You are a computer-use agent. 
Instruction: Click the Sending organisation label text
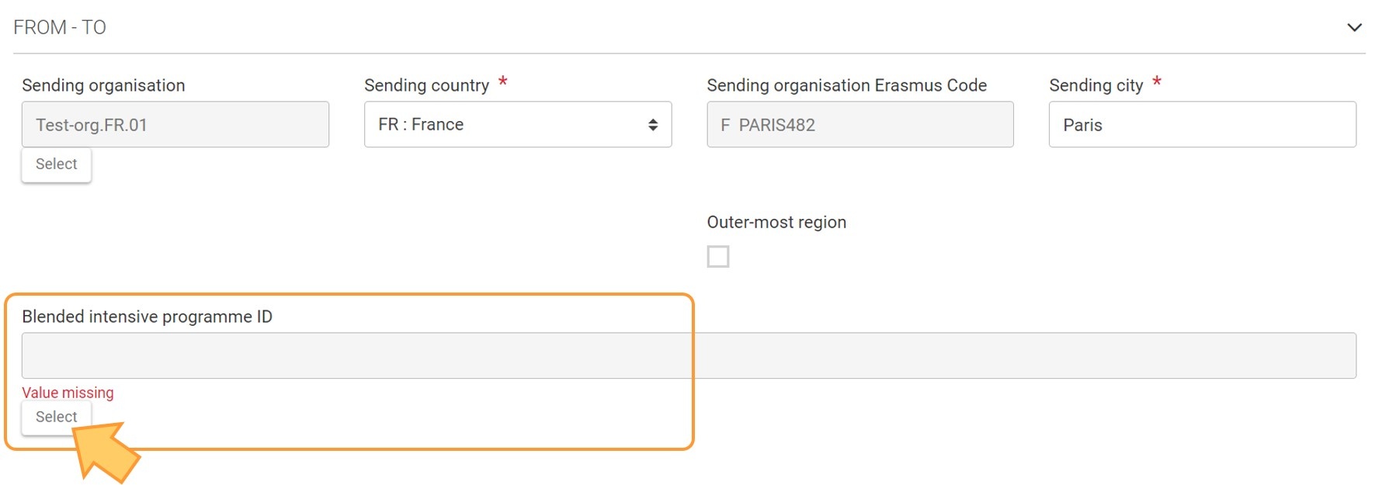(103, 85)
